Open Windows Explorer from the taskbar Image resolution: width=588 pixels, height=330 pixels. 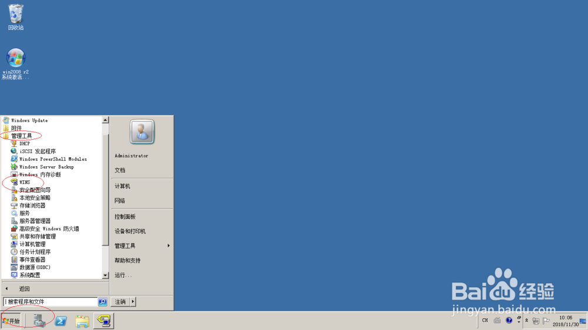click(x=82, y=321)
